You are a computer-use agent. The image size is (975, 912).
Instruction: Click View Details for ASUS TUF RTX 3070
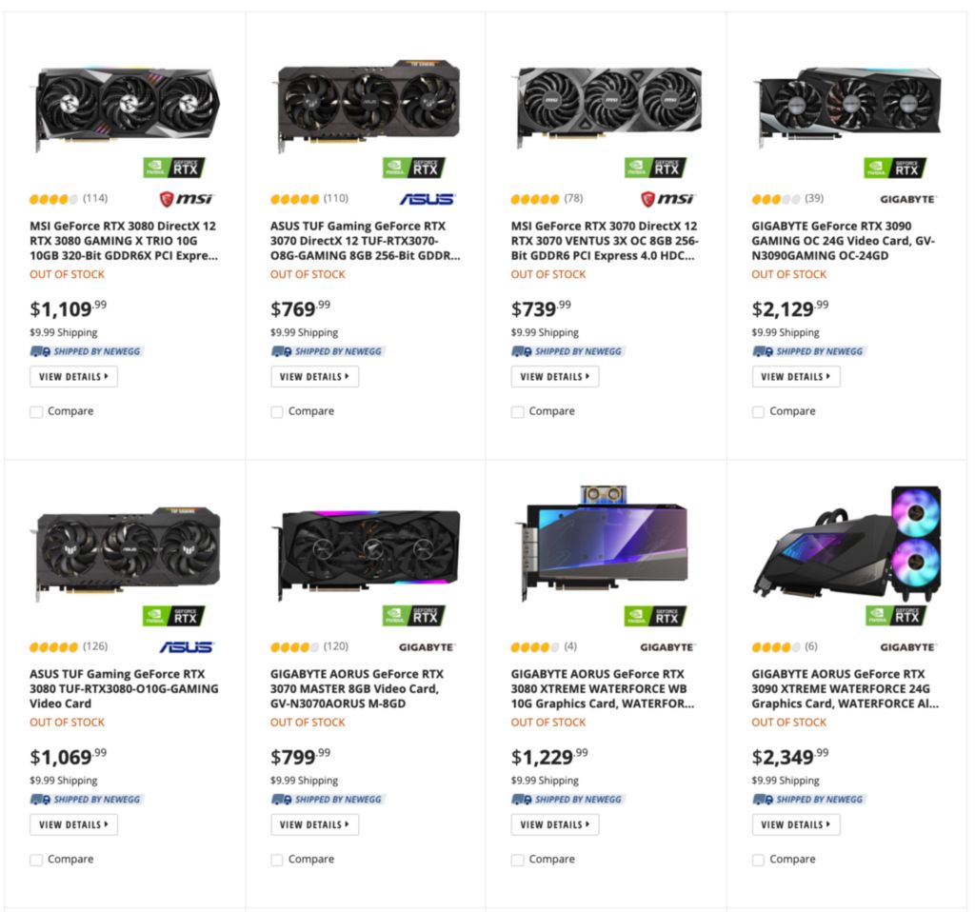click(314, 377)
